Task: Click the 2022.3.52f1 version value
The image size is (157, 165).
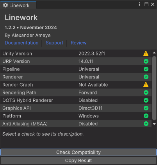Action: (92, 53)
